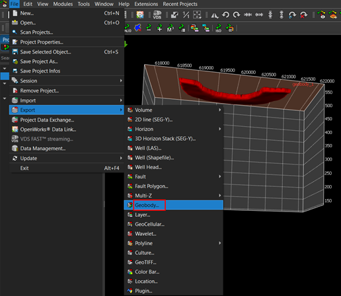Click the geobody M³ volume icon
This screenshot has width=341, height=296.
tap(170, 28)
